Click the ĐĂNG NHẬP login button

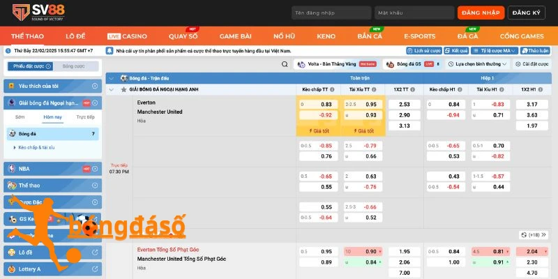click(x=481, y=13)
